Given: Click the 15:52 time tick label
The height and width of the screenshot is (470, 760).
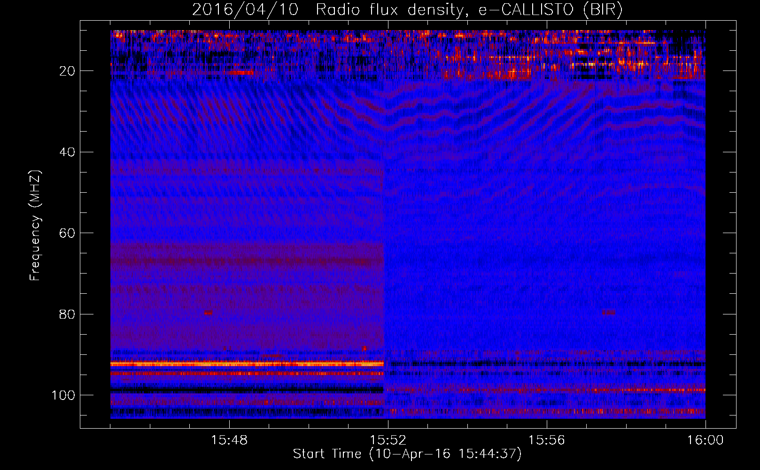Looking at the screenshot, I should (x=388, y=440).
